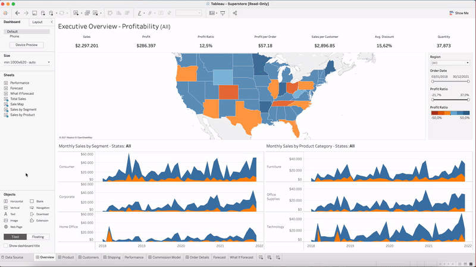Viewport: 476px width, 267px height.
Task: Select the Default device layout
Action: click(27, 31)
